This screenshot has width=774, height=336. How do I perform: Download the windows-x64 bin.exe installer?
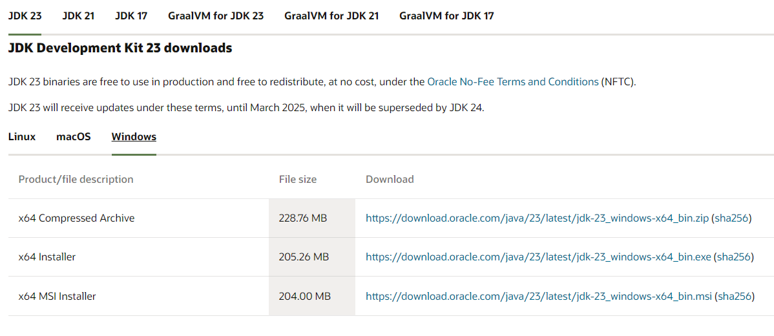click(538, 257)
